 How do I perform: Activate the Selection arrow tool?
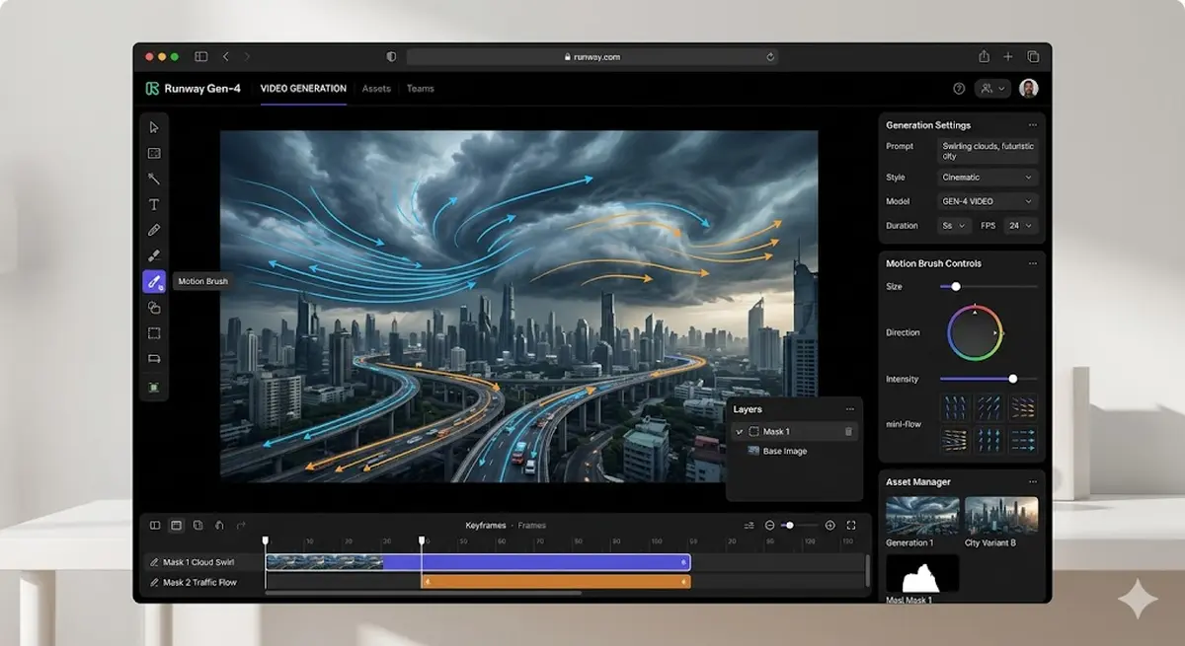(153, 127)
